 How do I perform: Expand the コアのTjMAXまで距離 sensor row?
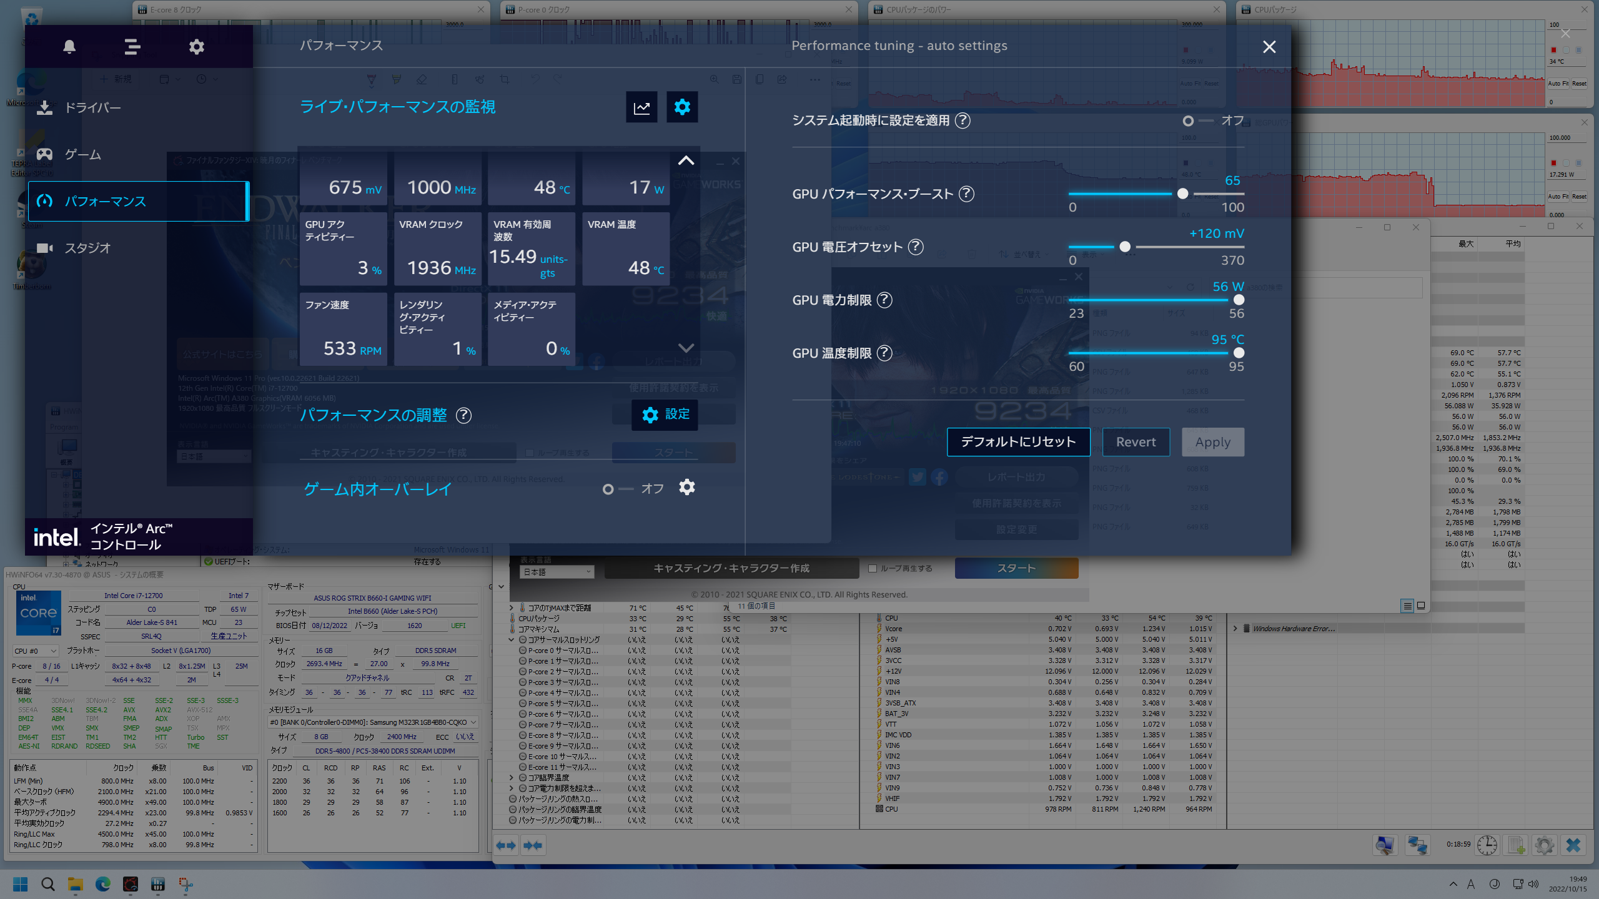(x=512, y=607)
